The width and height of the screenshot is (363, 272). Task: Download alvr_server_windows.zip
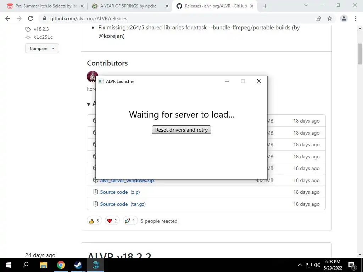coord(127,180)
